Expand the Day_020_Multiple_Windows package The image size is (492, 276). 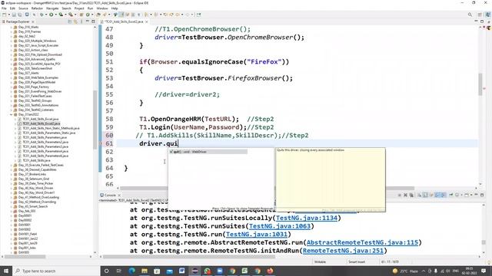click(12, 41)
